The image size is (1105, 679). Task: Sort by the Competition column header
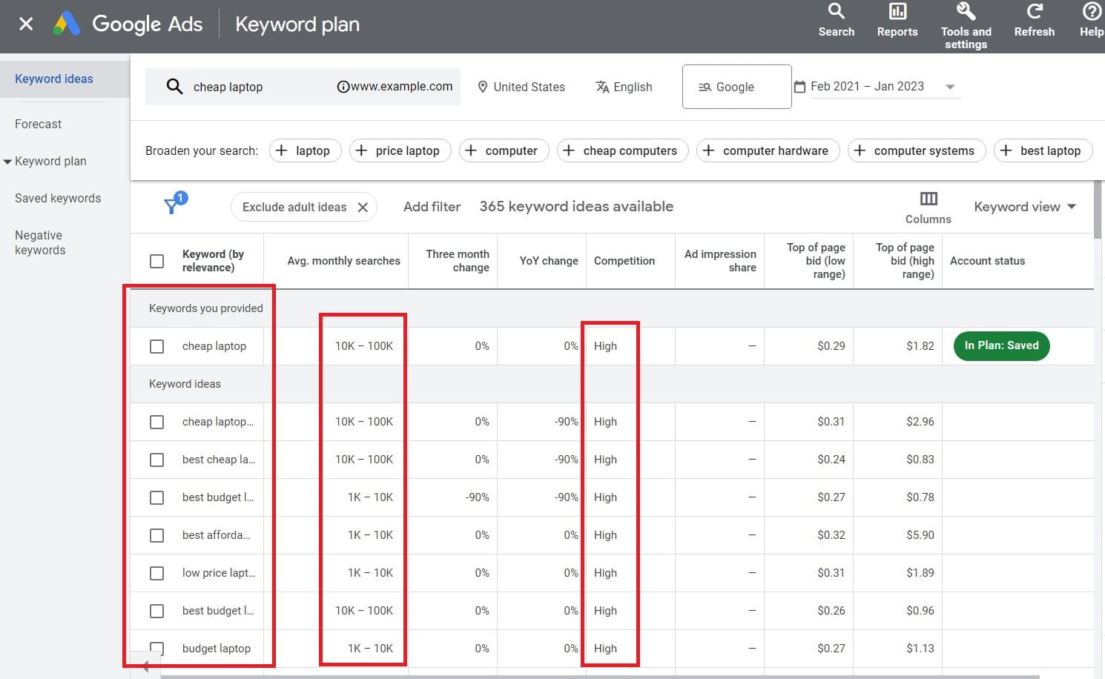(x=624, y=261)
